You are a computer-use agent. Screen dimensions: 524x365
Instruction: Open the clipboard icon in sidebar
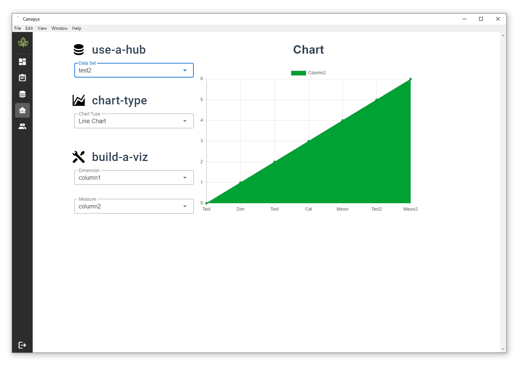tap(22, 78)
